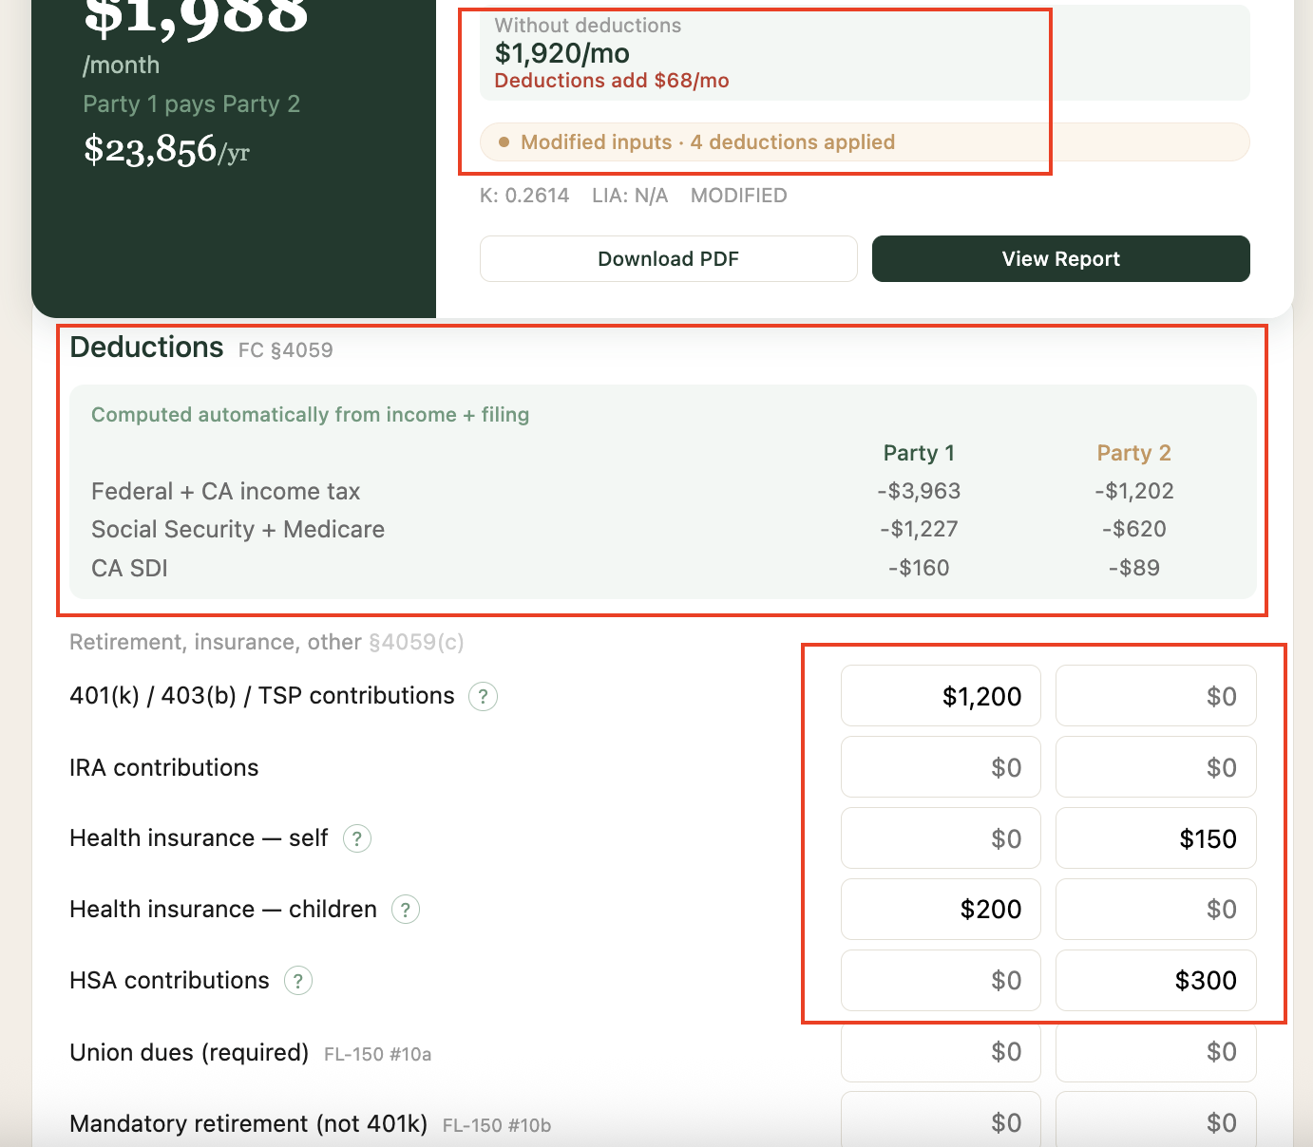Viewport: 1313px width, 1147px height.
Task: Open the 401(k) contributions help tooltip
Action: [482, 696]
